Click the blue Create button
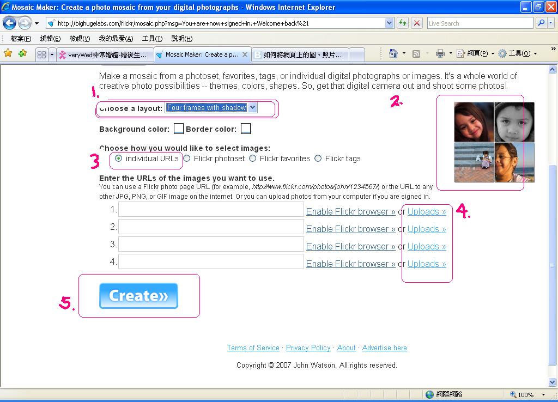This screenshot has width=558, height=402. pos(138,296)
